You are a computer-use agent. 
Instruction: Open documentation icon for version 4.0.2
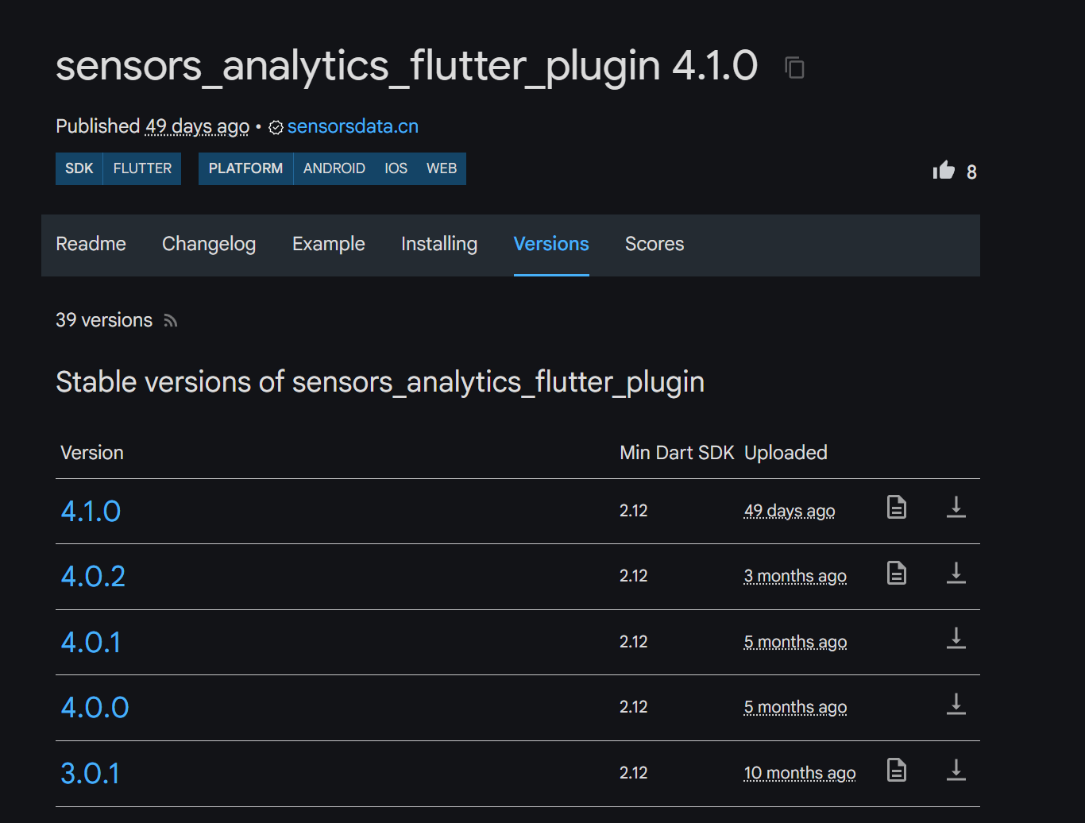(x=896, y=574)
